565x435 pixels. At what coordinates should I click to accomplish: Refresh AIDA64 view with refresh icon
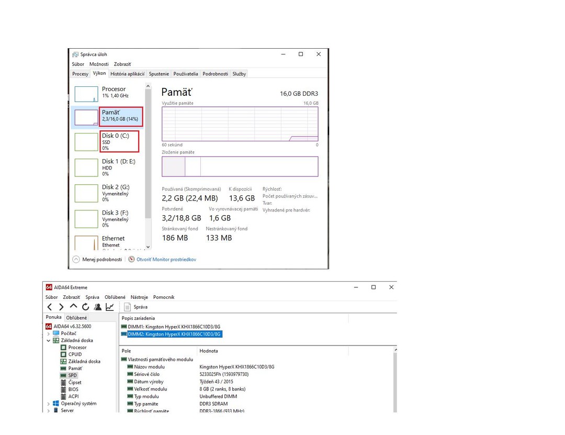[x=85, y=307]
